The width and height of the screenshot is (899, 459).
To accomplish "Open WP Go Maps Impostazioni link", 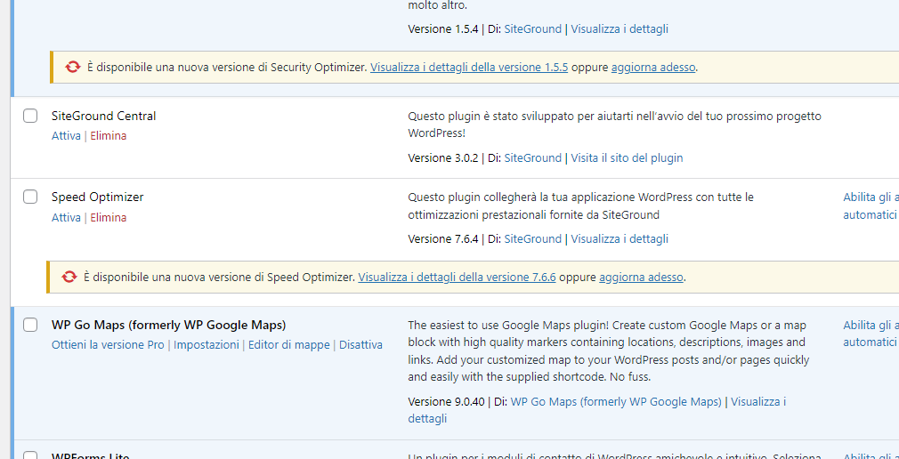I will point(207,345).
